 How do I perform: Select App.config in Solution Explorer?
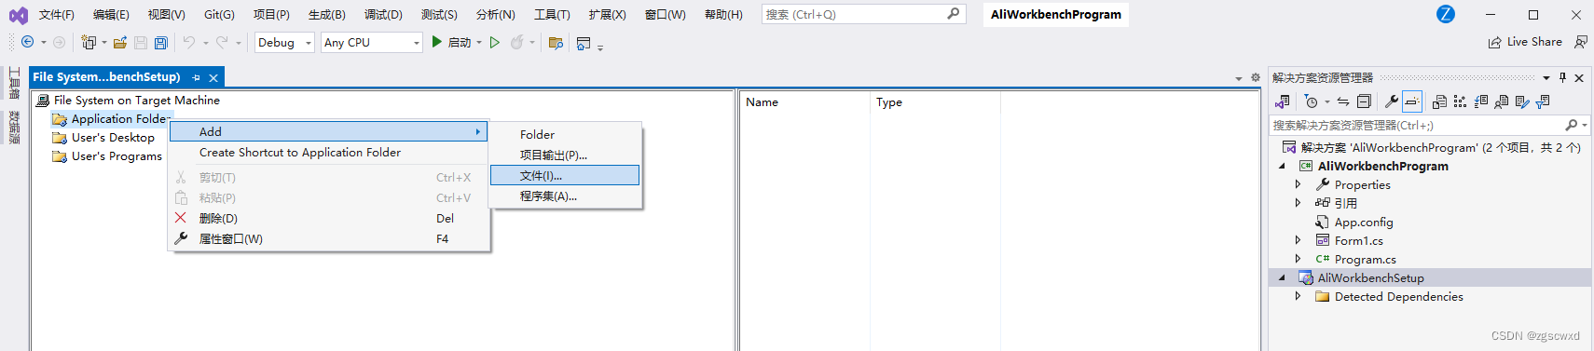1363,222
